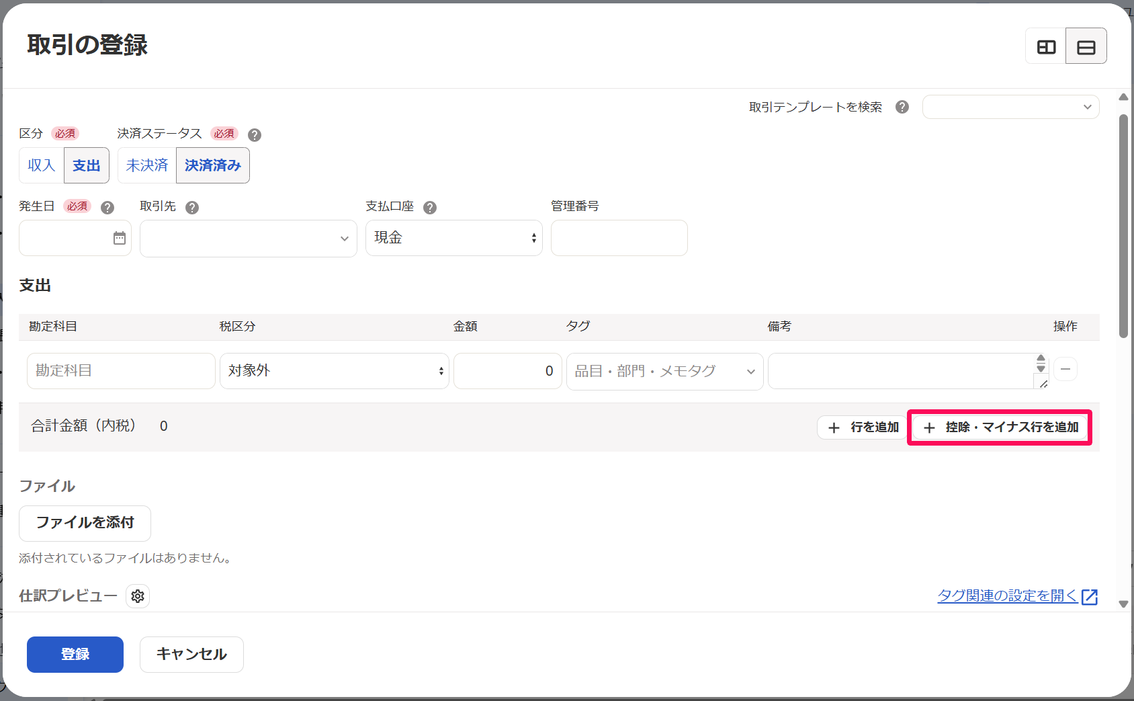Viewport: 1134px width, 701px height.
Task: Open help icon next to 決済ステータス
Action: pyautogui.click(x=255, y=134)
